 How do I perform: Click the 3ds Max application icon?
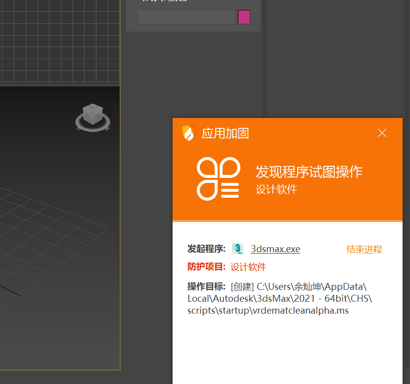(238, 249)
